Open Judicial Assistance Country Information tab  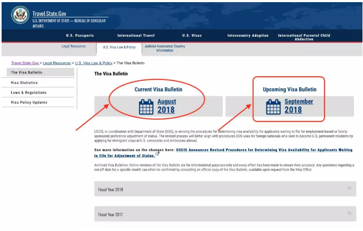coord(165,48)
